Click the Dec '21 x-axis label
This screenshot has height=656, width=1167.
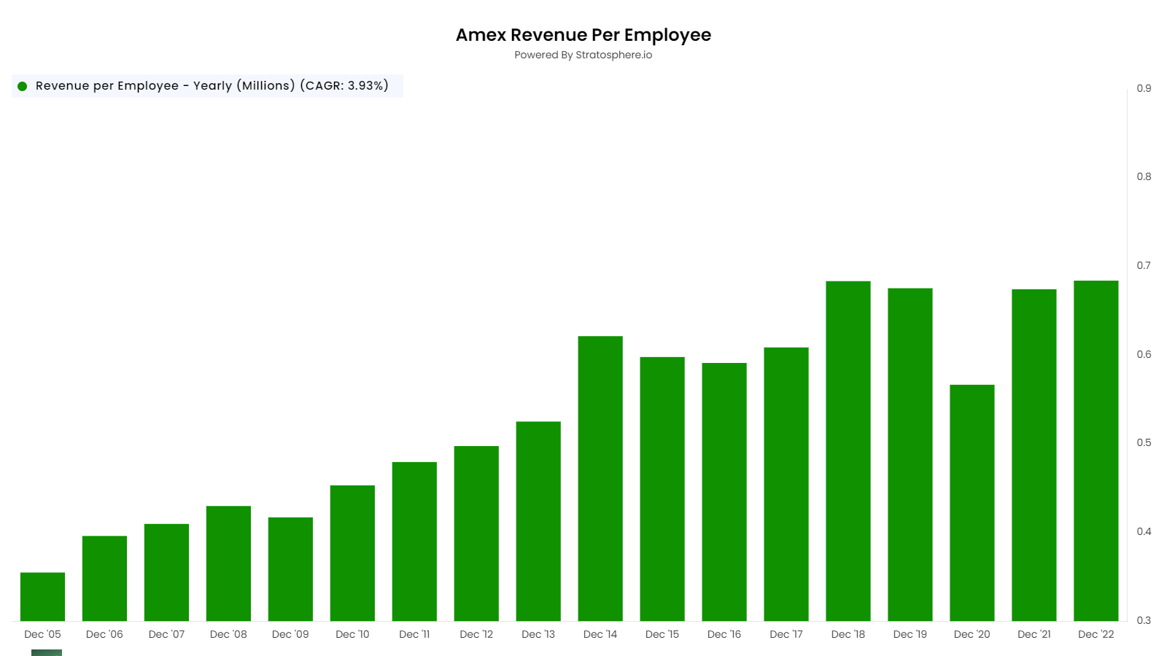(x=1034, y=634)
